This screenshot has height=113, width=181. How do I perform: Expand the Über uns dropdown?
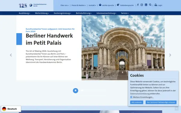coord(65,5)
